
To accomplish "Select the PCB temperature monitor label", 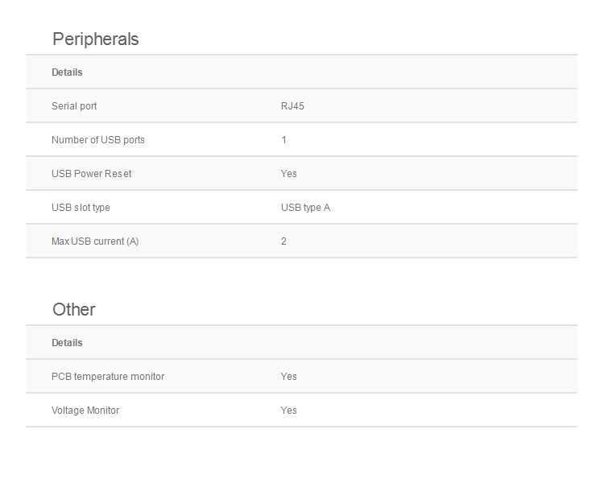I will [108, 377].
